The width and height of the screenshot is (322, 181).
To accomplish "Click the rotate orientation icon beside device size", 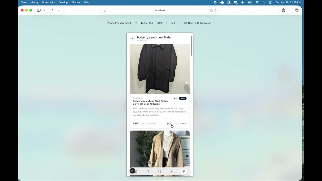I will [x=136, y=23].
